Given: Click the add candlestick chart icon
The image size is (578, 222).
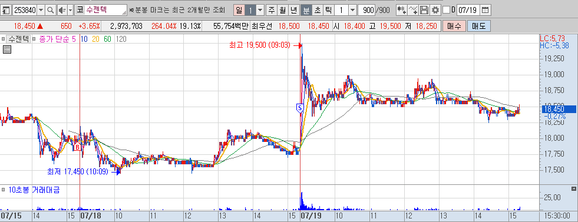Looking at the screenshot, I should click(402, 10).
